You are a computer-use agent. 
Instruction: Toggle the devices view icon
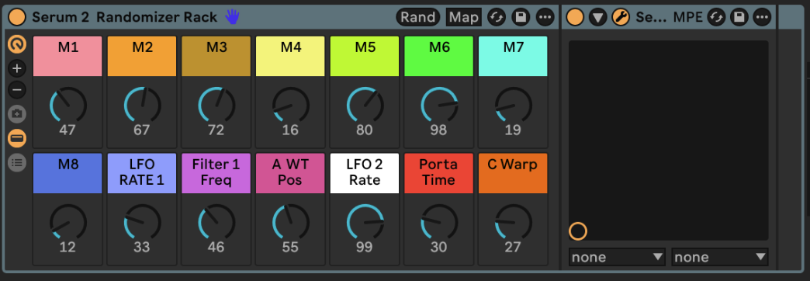click(17, 138)
